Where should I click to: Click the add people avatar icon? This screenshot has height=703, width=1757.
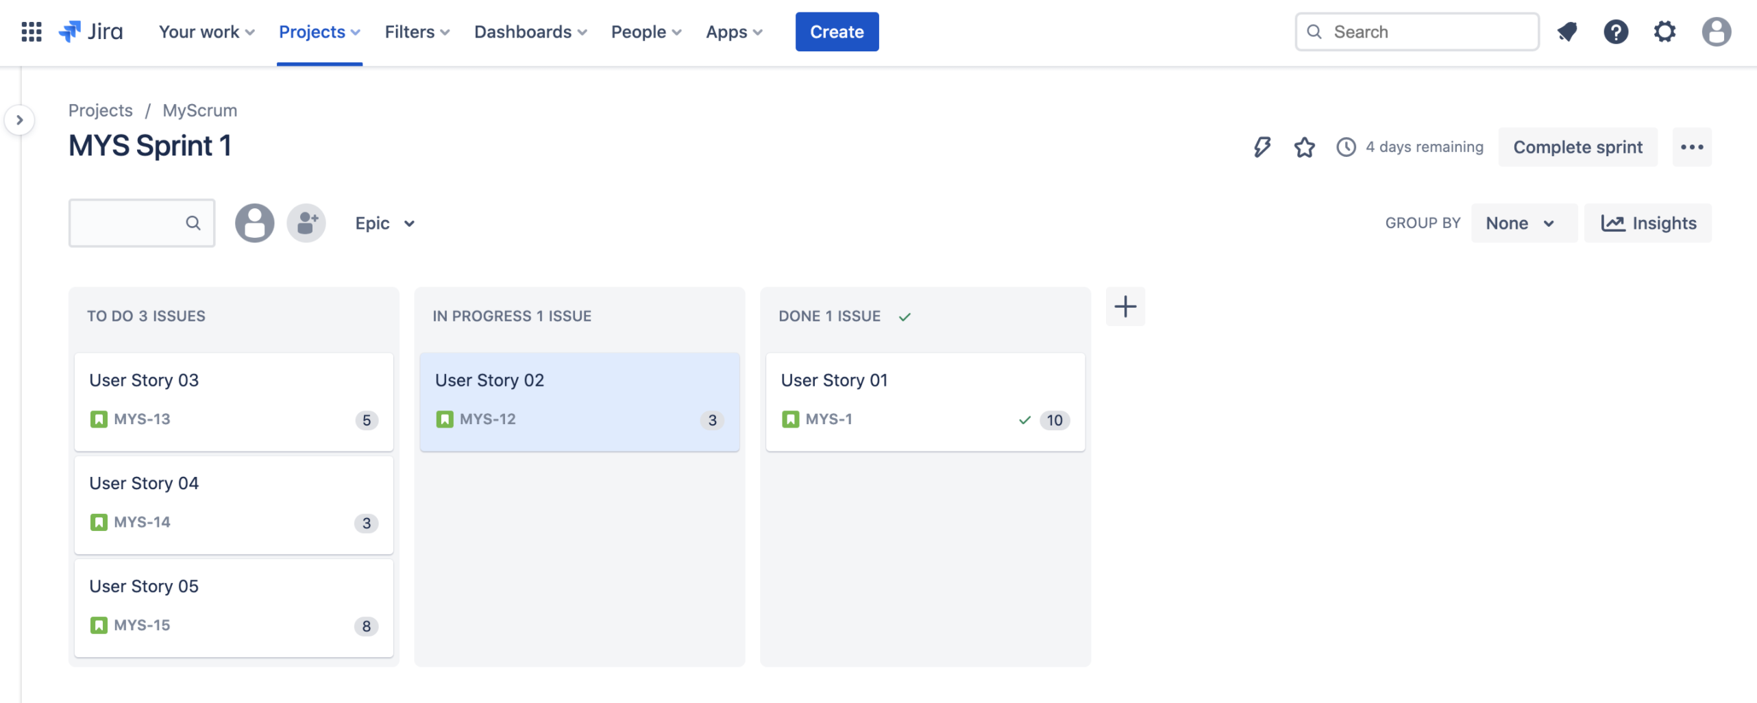pos(306,223)
